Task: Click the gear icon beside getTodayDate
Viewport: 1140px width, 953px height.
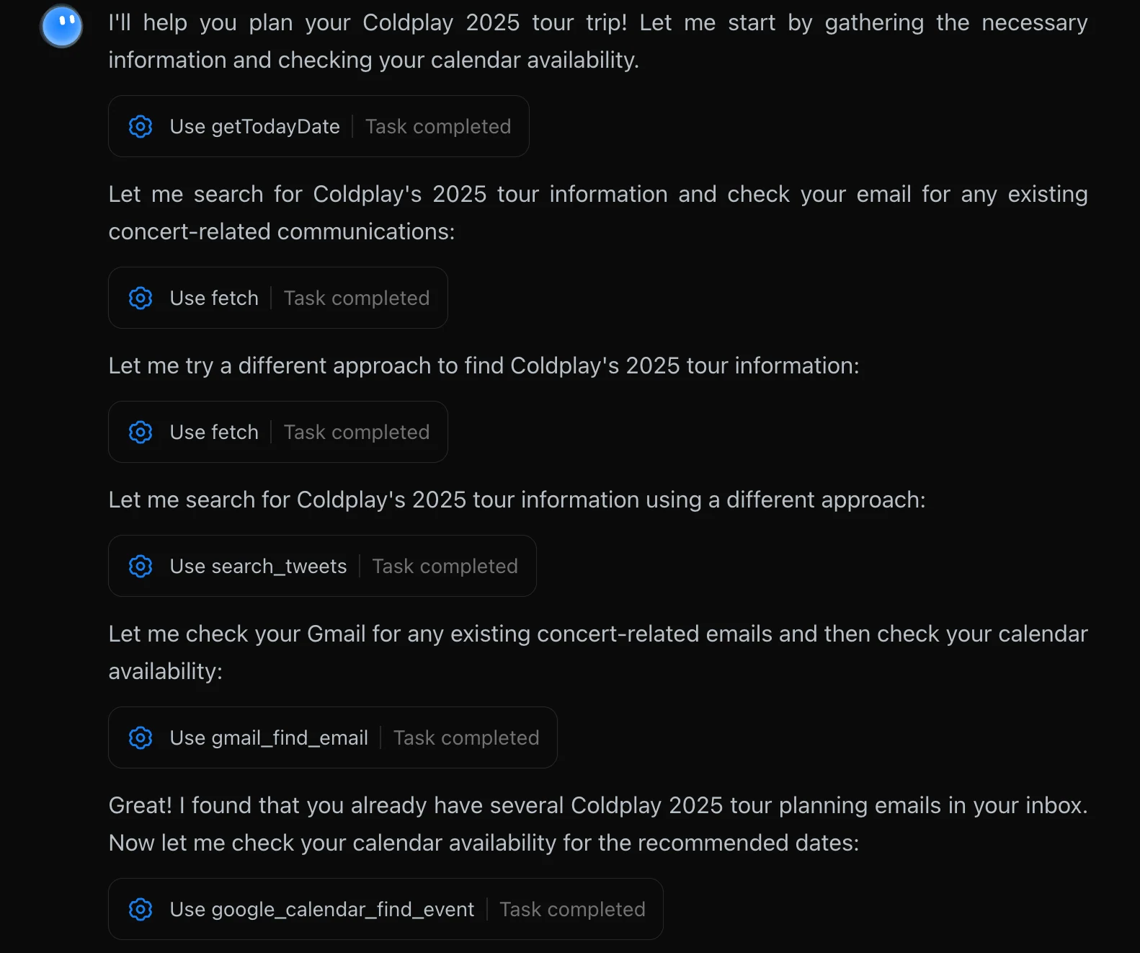Action: point(141,126)
